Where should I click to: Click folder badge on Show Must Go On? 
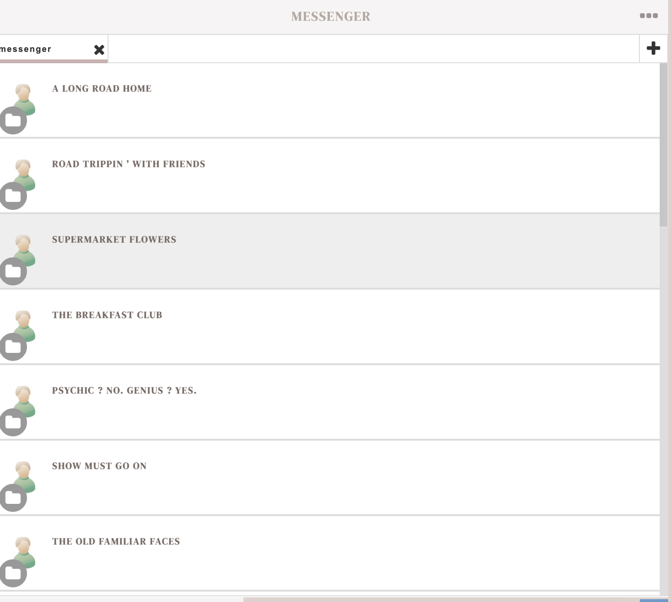tap(13, 498)
